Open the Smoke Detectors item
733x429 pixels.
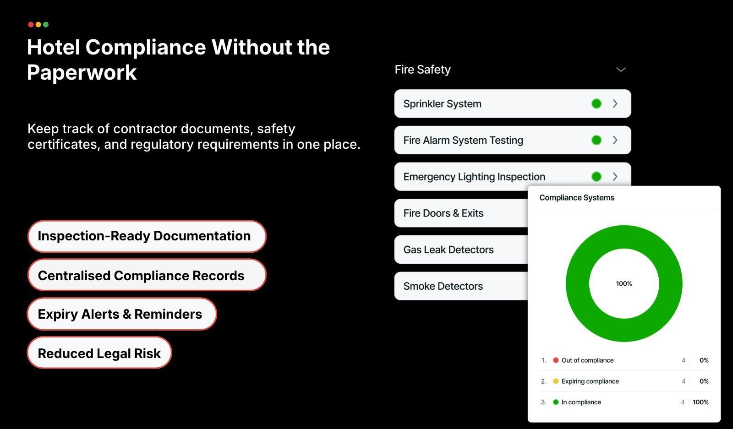pos(461,286)
